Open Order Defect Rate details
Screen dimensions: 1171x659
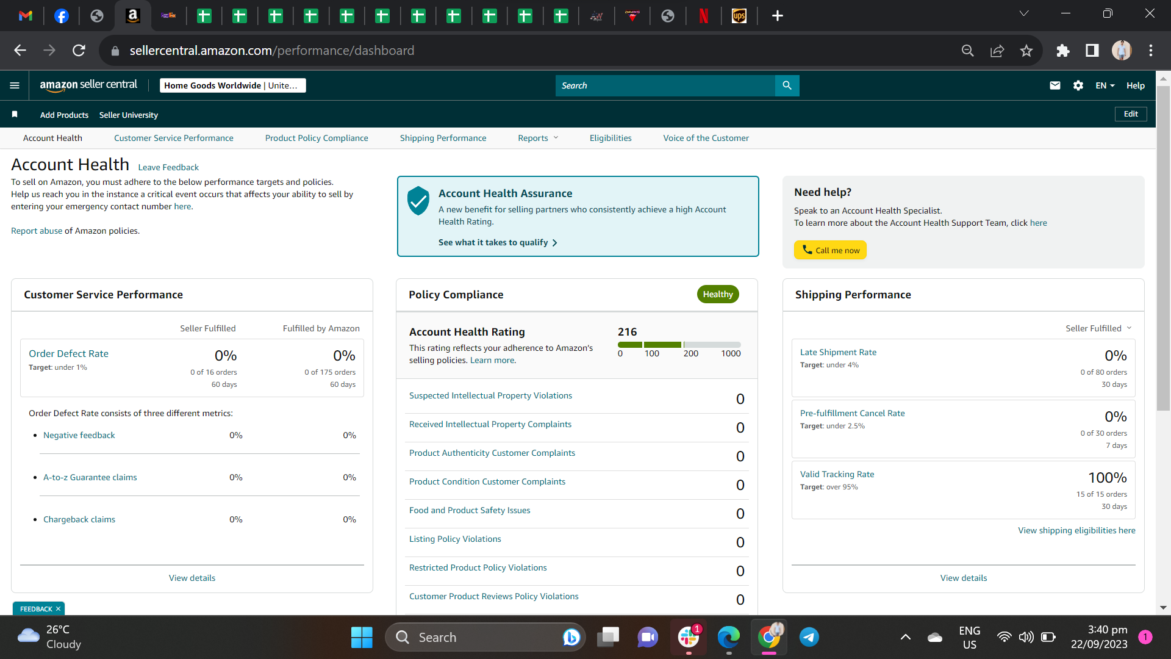click(x=68, y=353)
